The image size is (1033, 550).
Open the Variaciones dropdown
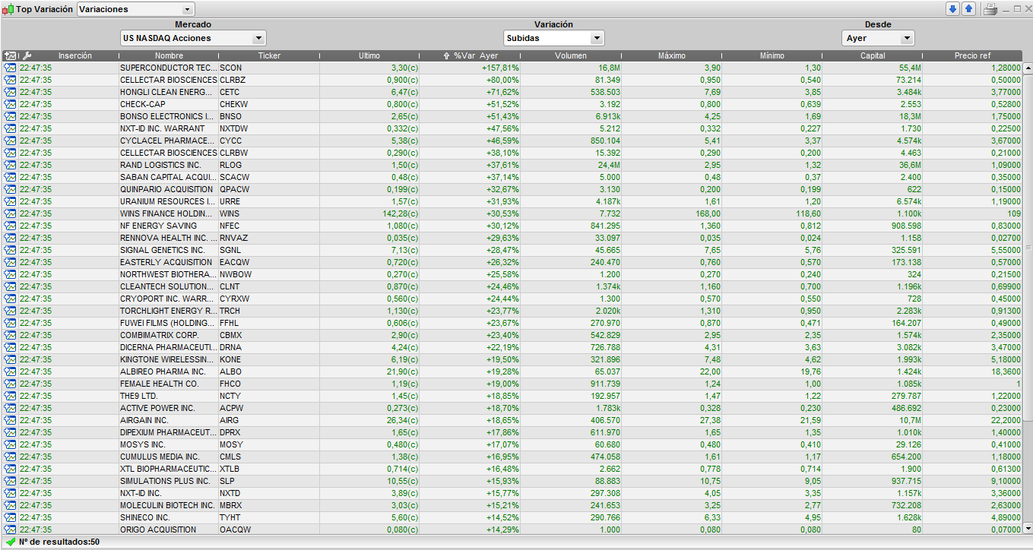pos(136,9)
